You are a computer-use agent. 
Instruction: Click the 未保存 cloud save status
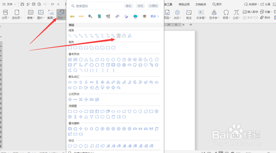251,4
